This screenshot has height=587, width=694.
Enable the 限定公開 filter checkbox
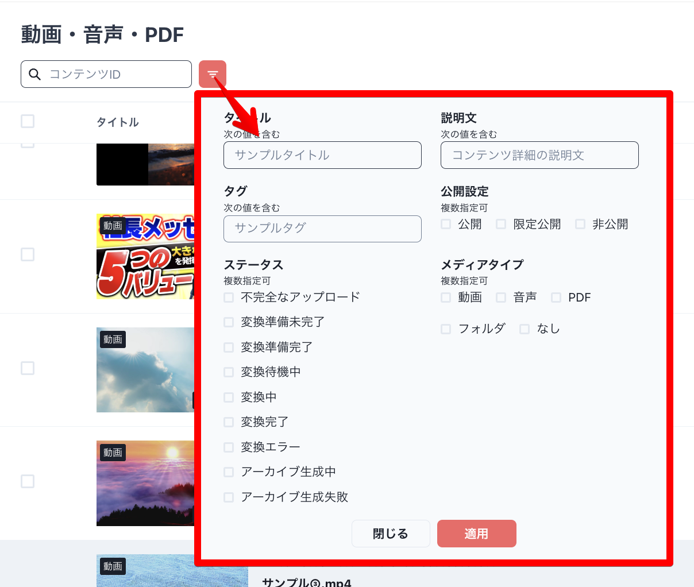500,224
